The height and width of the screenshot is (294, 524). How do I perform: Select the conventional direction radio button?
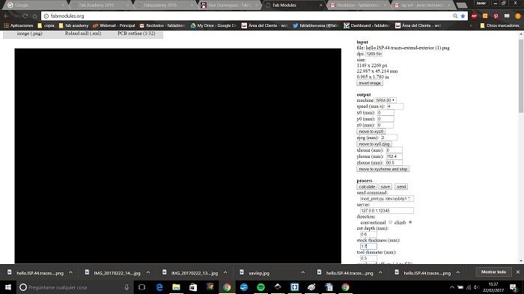(390, 222)
